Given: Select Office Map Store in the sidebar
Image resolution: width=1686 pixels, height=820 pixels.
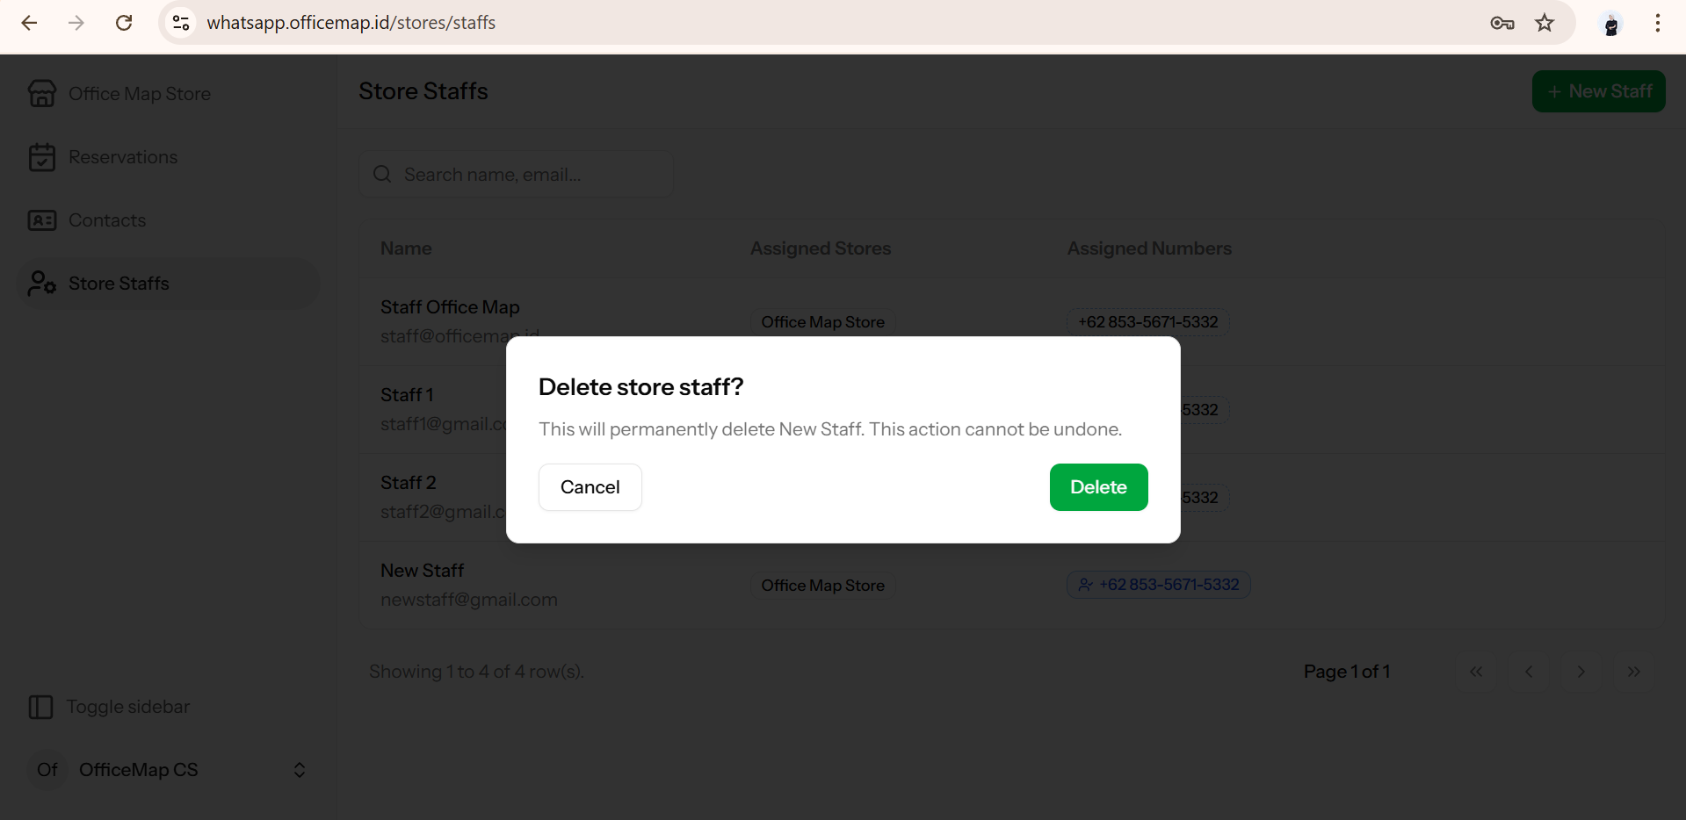Looking at the screenshot, I should (x=140, y=93).
